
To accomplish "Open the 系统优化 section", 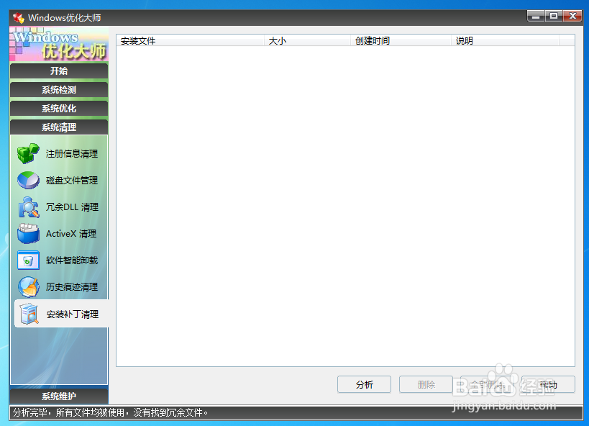I will (x=59, y=109).
